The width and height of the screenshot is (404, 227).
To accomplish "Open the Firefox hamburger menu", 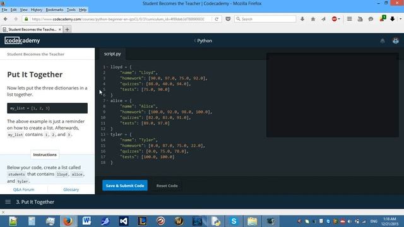I will [349, 19].
